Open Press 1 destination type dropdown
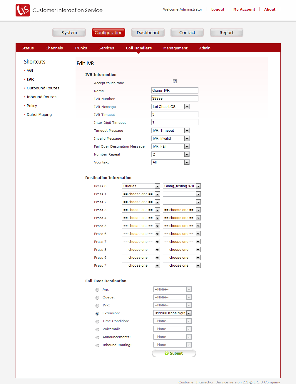Viewport: 296px width, 384px height. (141, 194)
